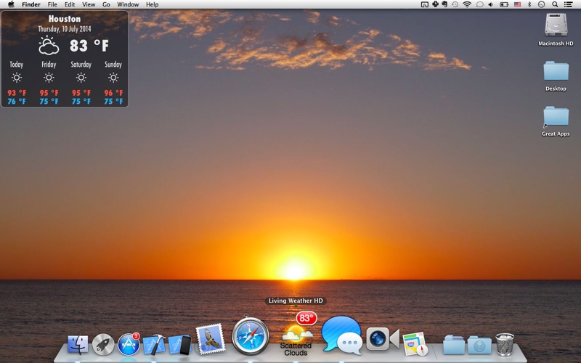Launch Xcode from the Dock
The height and width of the screenshot is (363, 581).
coord(154,344)
